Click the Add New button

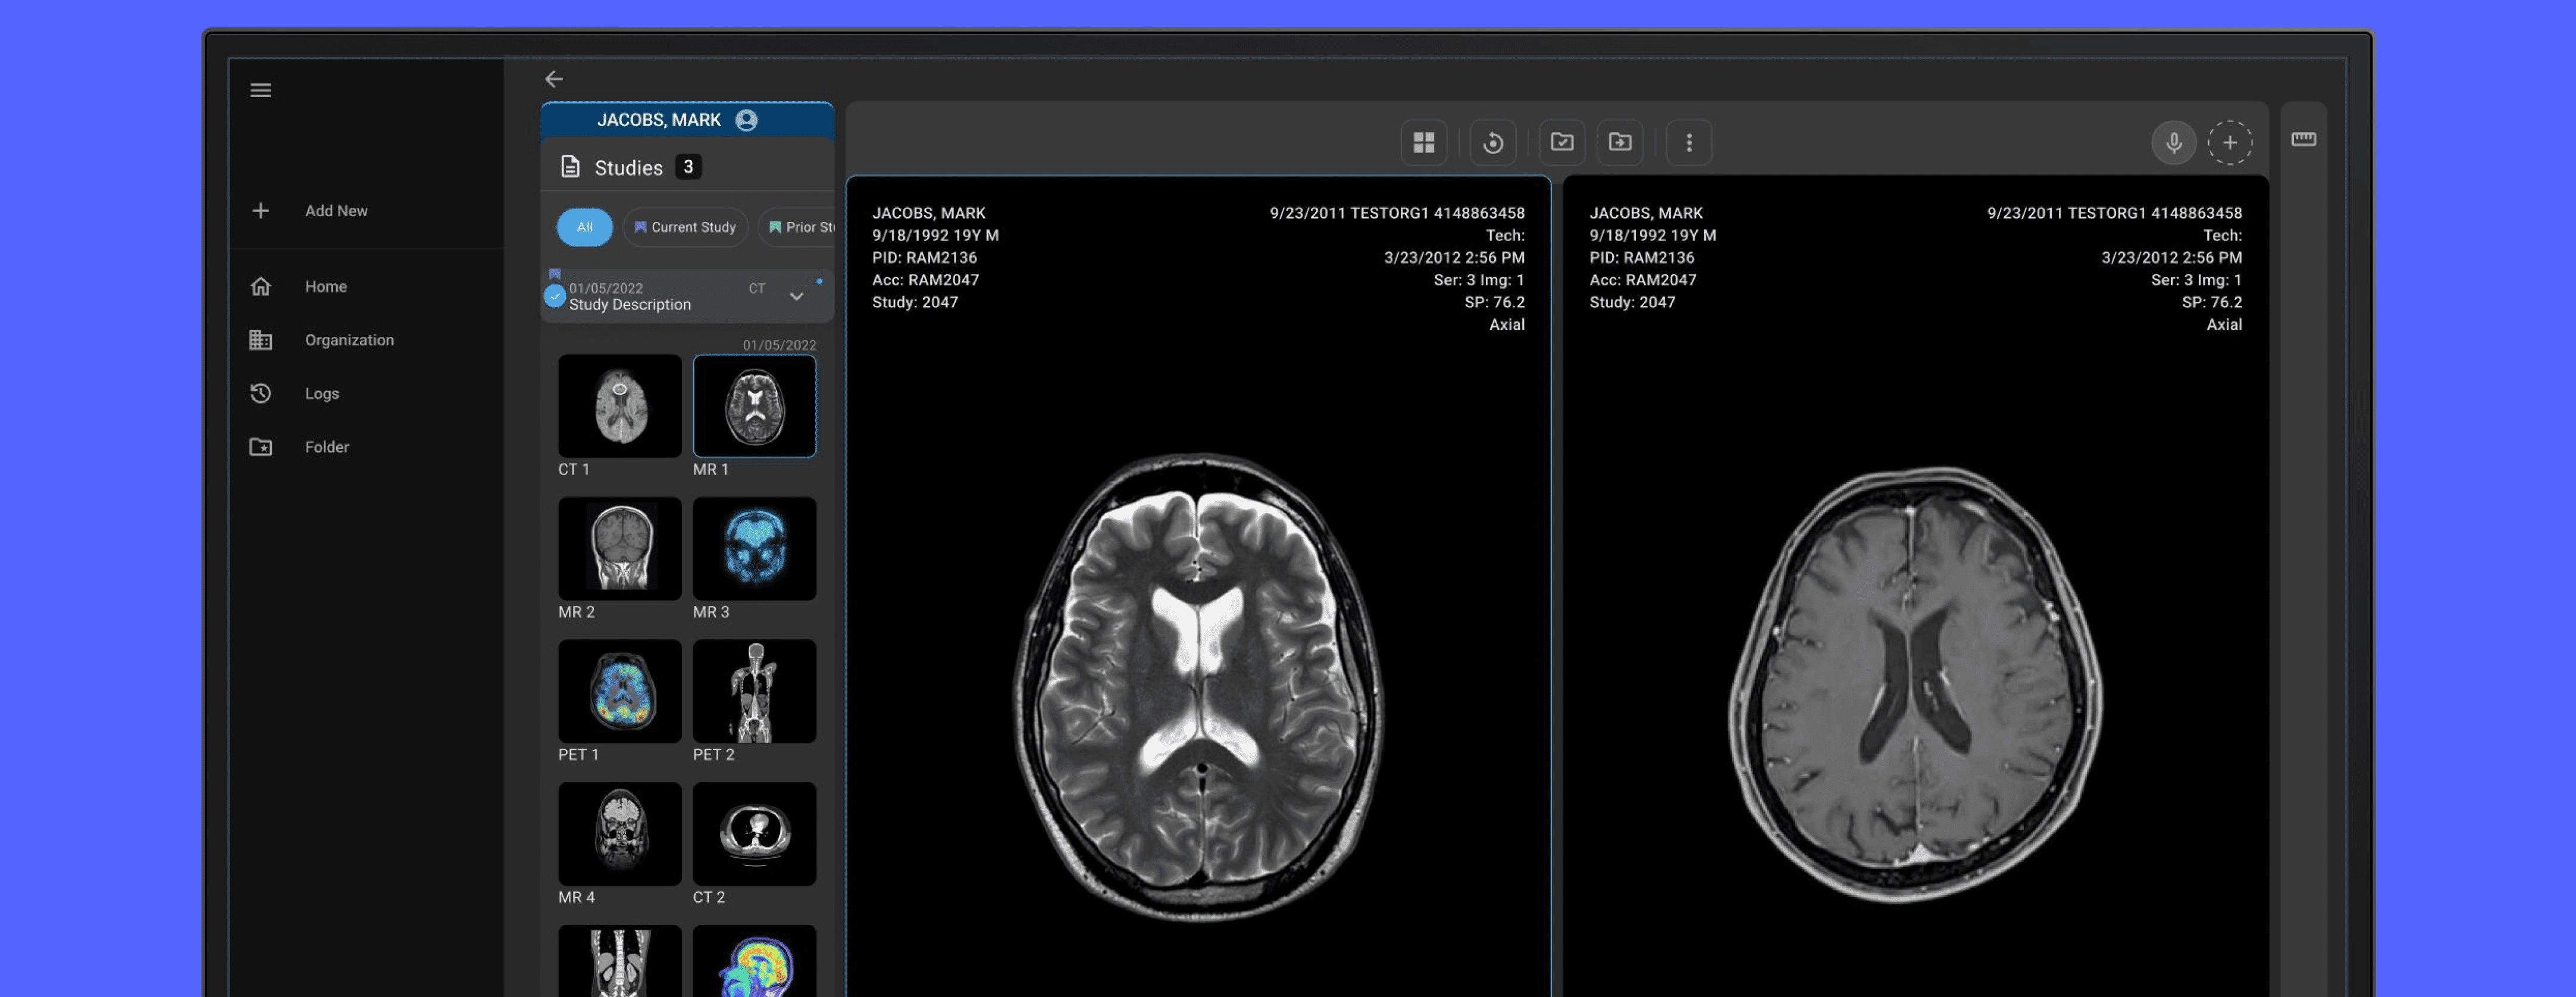coord(335,211)
